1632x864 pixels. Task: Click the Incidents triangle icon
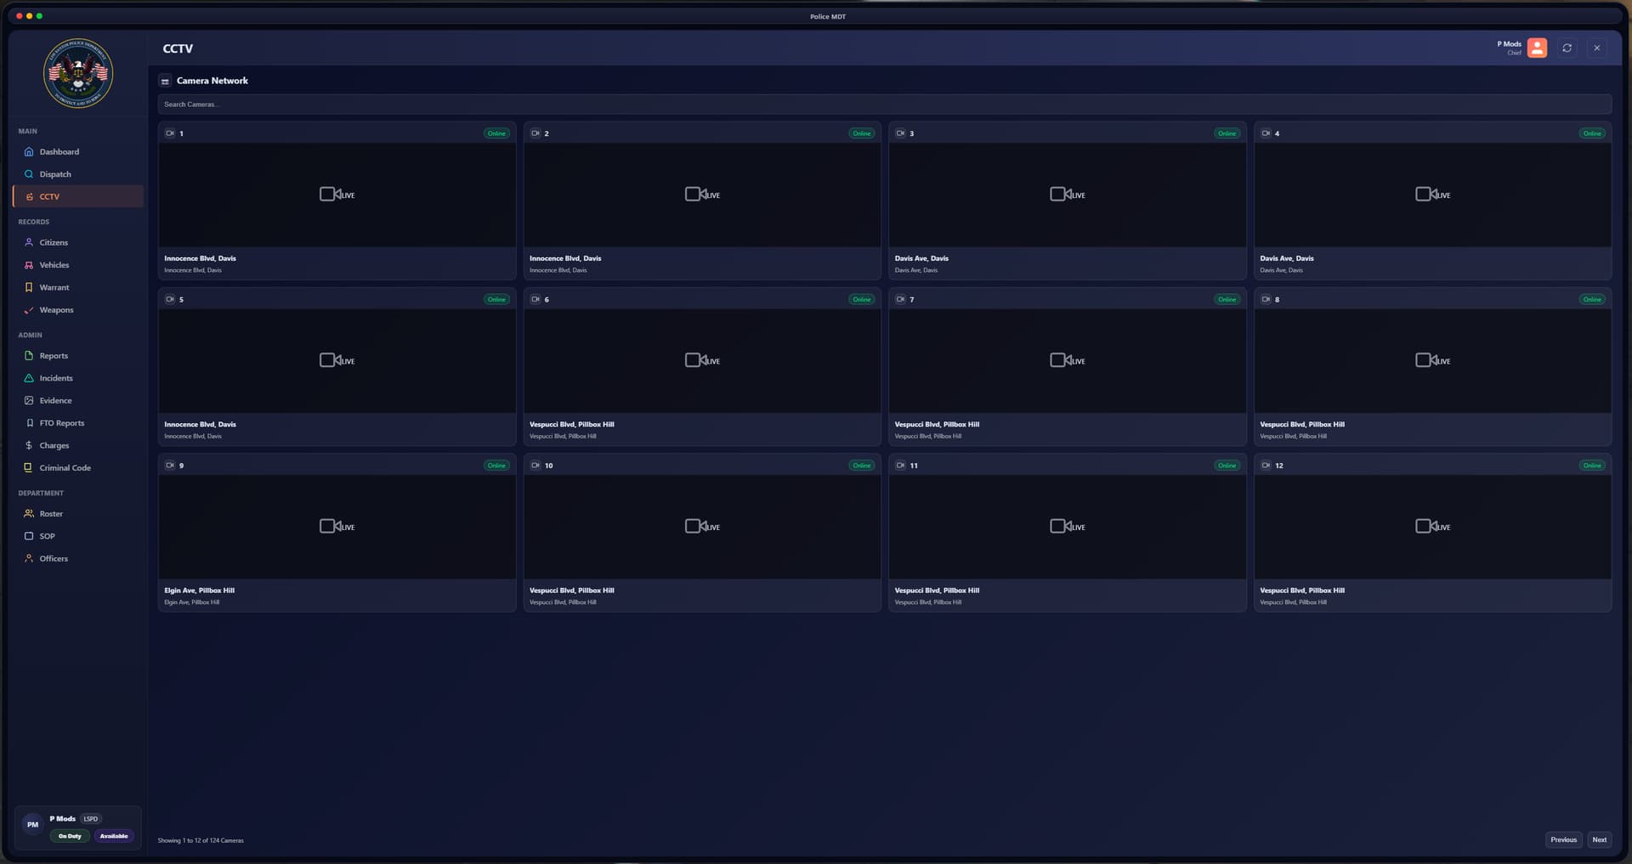[29, 378]
